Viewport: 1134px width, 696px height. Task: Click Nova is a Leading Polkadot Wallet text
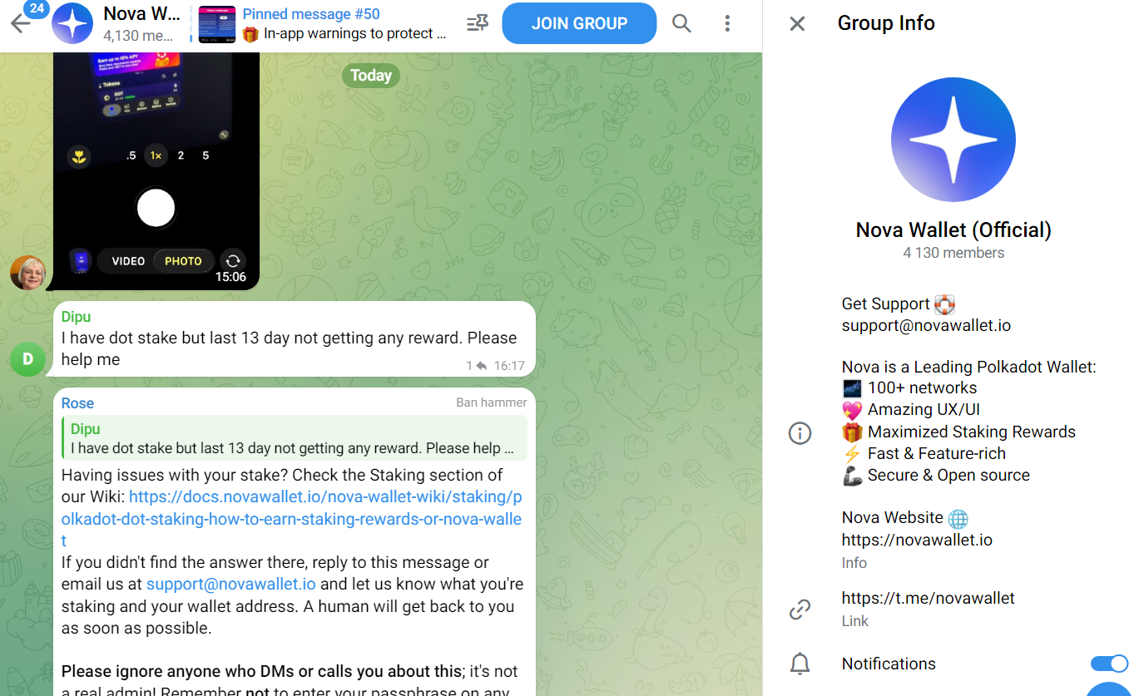point(969,367)
